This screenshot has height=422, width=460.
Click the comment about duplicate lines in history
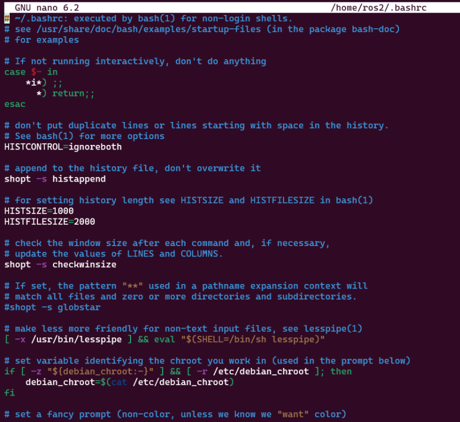(x=196, y=125)
